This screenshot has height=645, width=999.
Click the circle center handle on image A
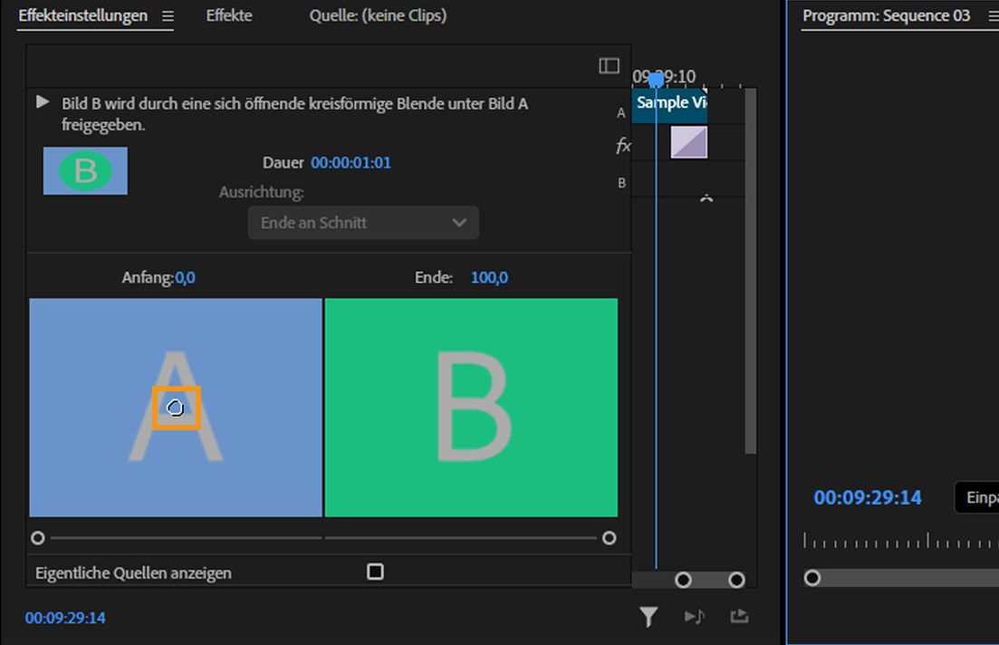click(176, 408)
